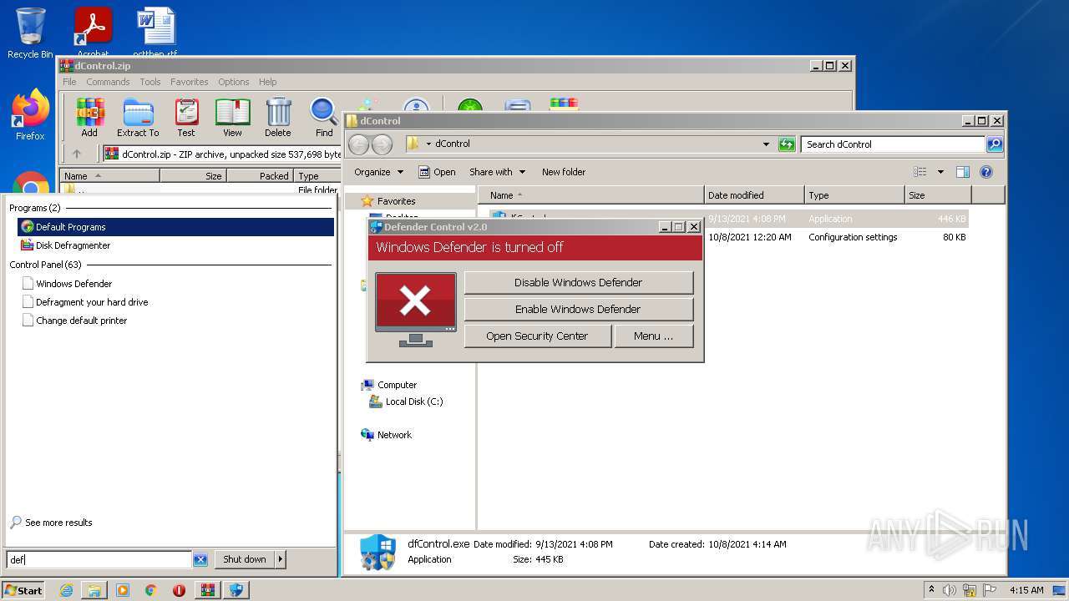Open the change view options dropdown arrow

pos(940,172)
